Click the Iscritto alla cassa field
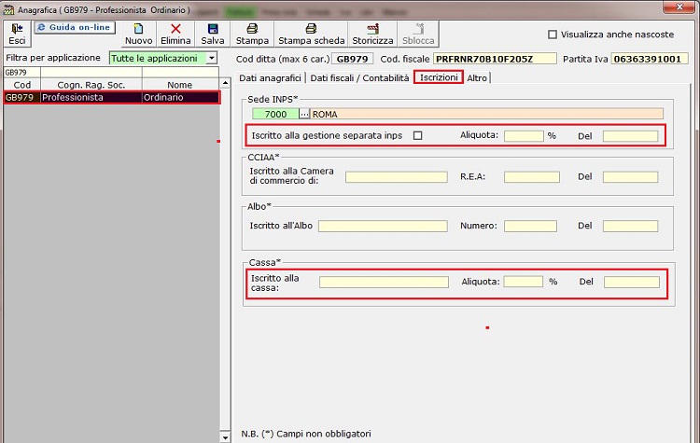Image resolution: width=700 pixels, height=443 pixels. tap(384, 282)
